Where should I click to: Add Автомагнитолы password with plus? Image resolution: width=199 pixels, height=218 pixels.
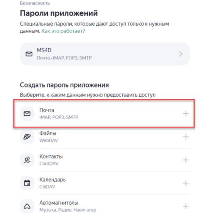tap(186, 206)
